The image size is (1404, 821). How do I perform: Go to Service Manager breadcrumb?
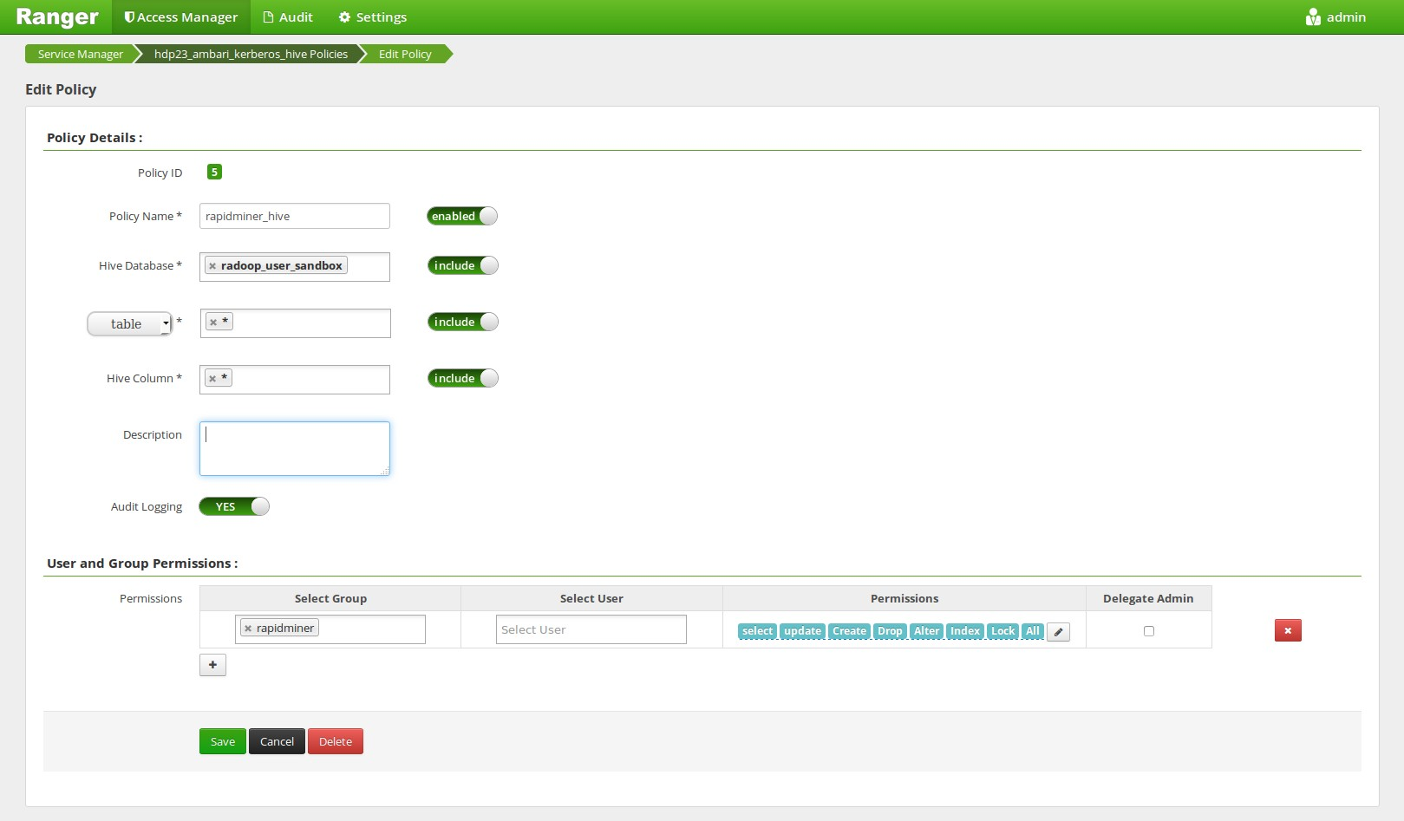[x=80, y=54]
